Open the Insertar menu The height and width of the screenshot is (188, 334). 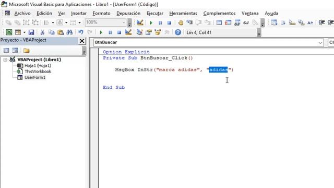pyautogui.click(x=79, y=13)
